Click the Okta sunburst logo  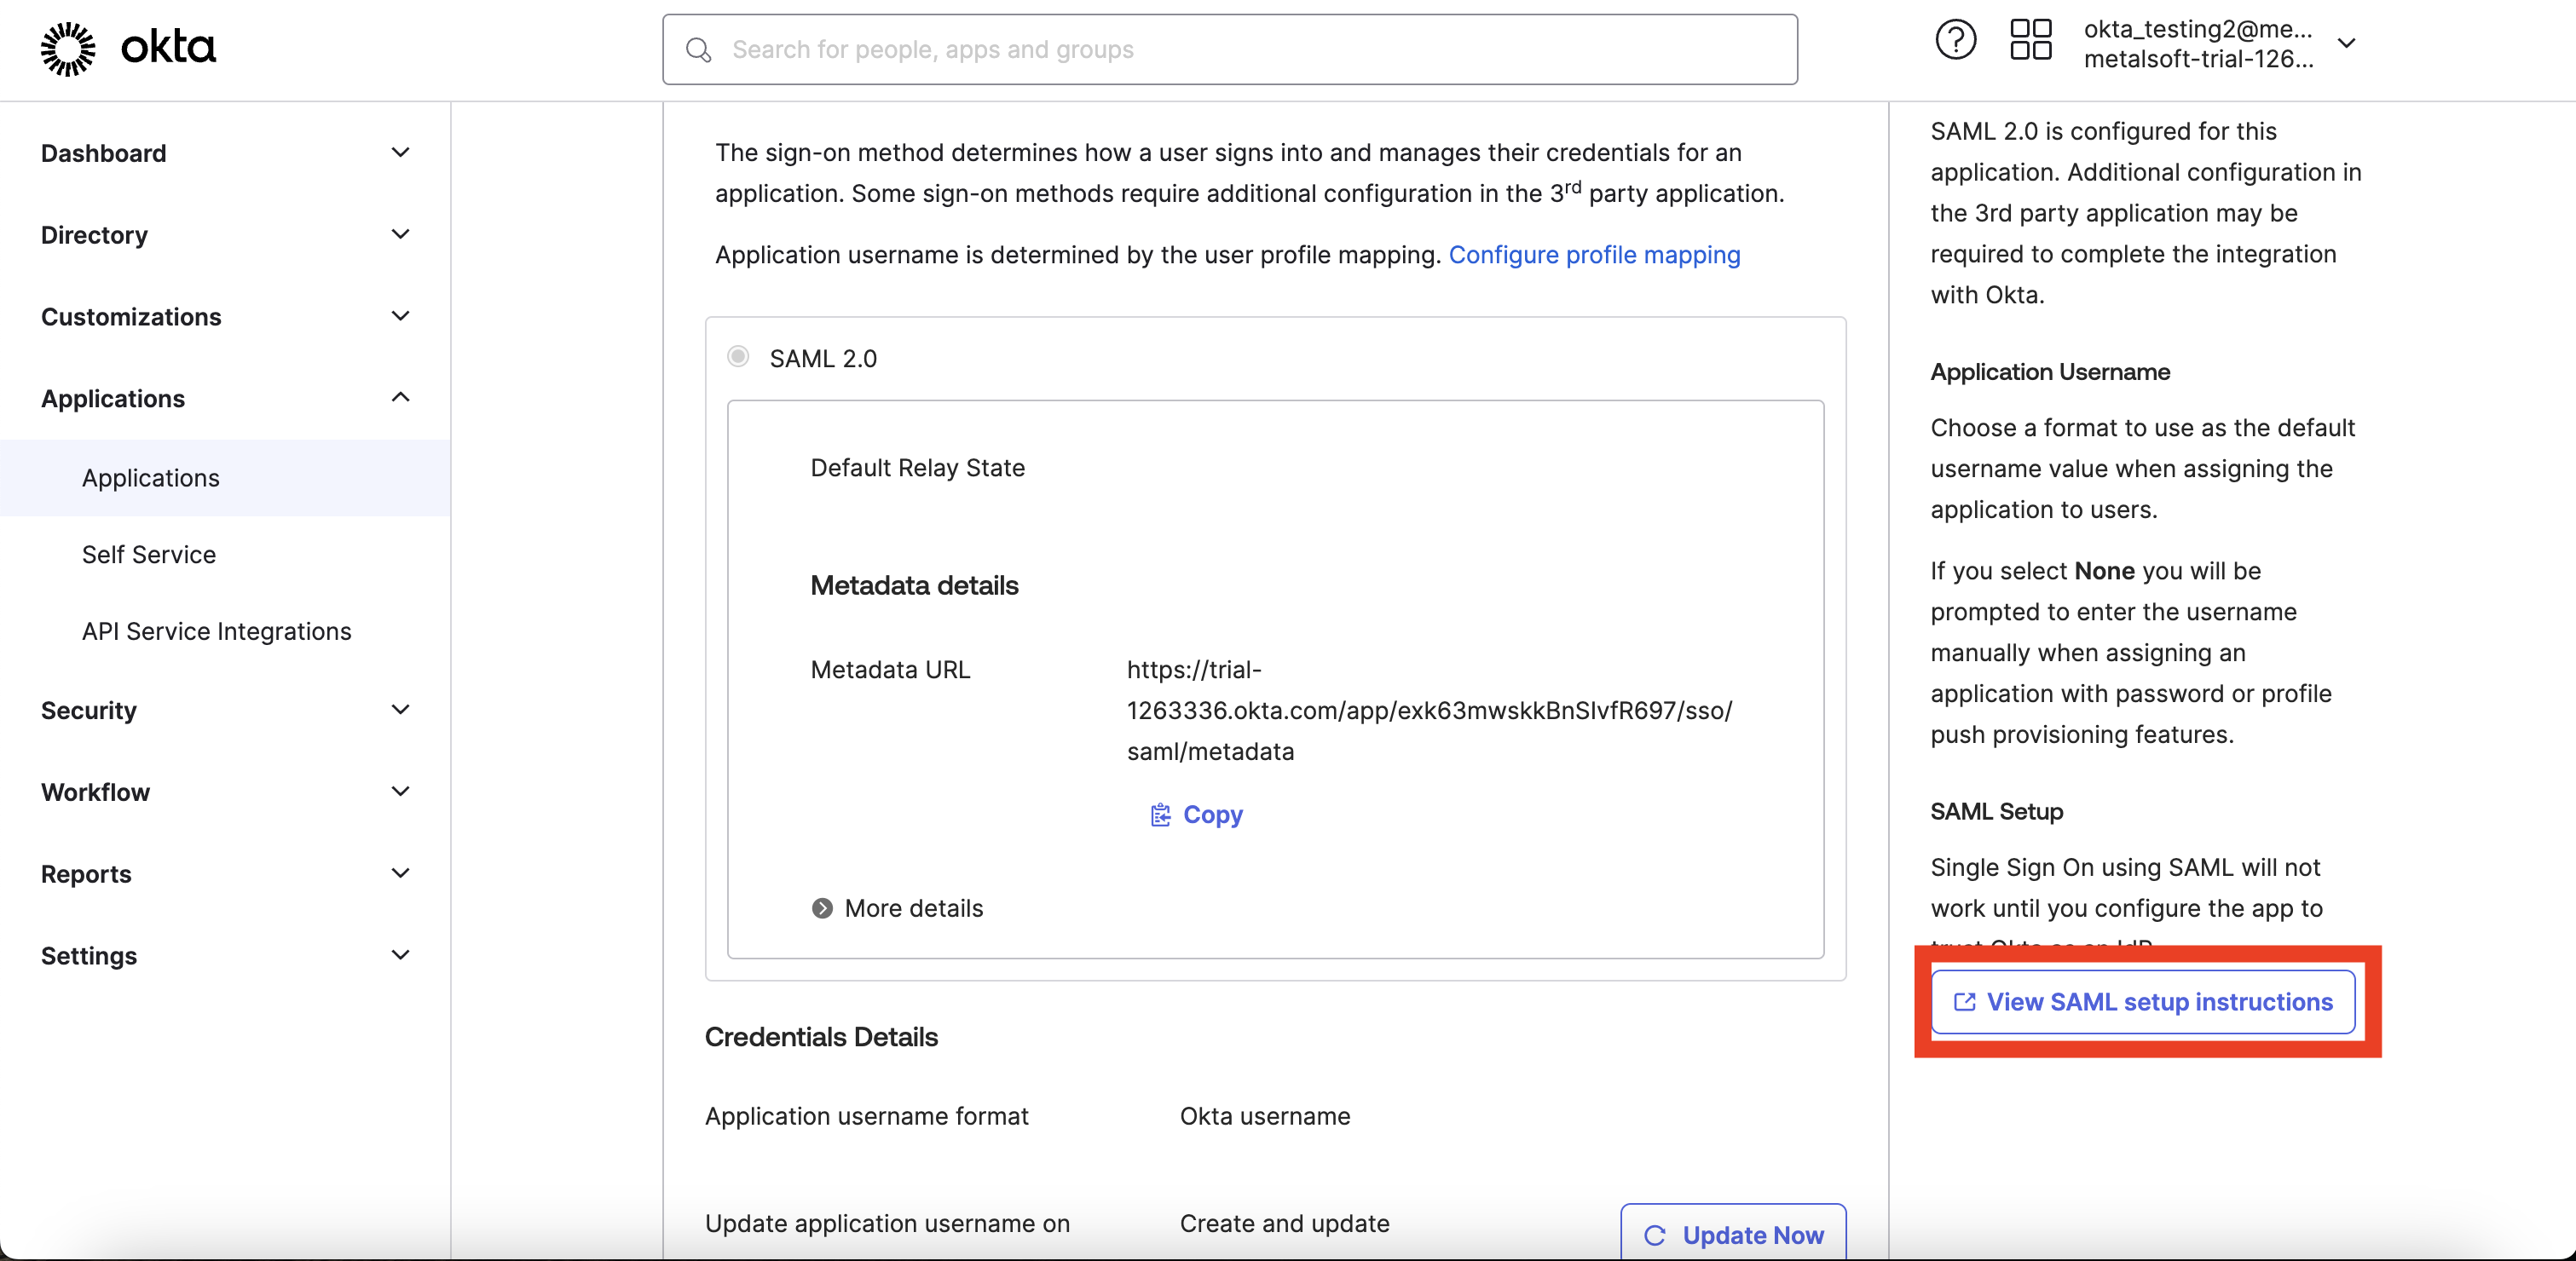click(68, 48)
